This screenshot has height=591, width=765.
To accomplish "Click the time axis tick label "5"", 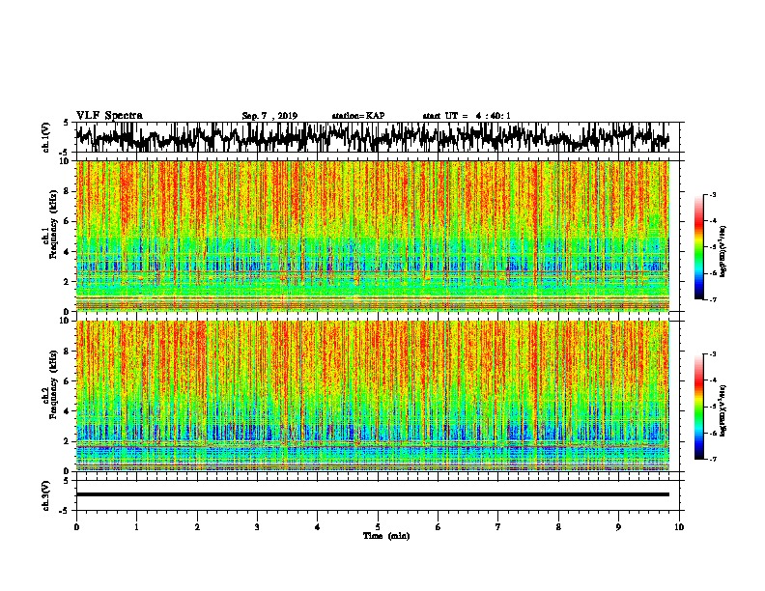I will pyautogui.click(x=378, y=527).
